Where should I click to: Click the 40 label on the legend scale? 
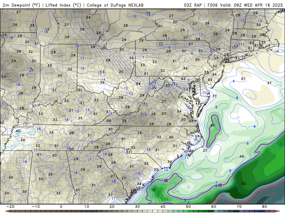(x=163, y=207)
